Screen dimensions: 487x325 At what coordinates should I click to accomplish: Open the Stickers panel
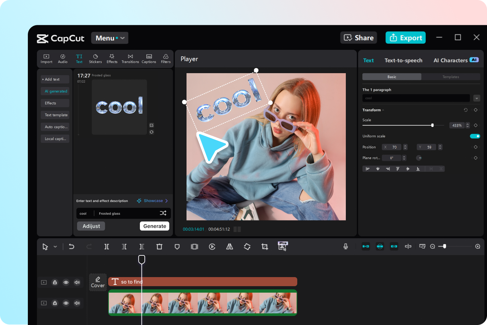pos(95,59)
